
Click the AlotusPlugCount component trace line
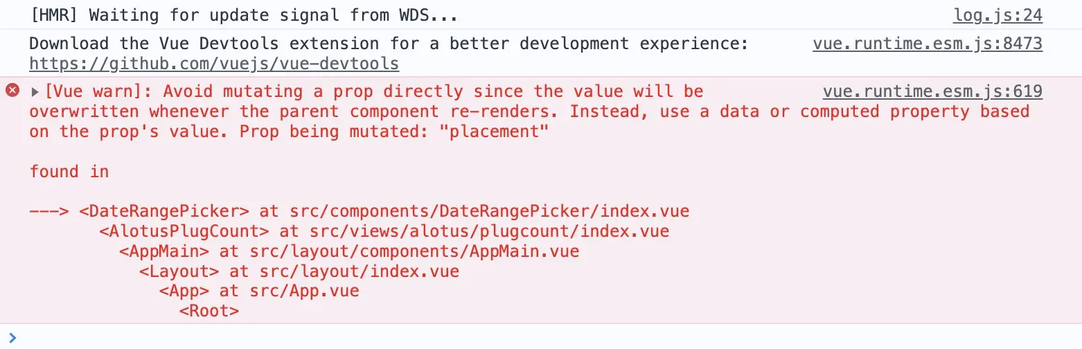[x=384, y=231]
